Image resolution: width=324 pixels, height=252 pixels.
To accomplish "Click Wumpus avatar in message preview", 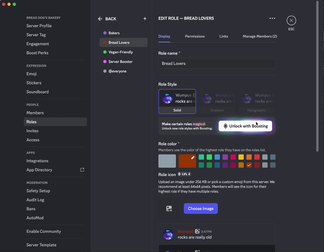I will click(x=168, y=234).
